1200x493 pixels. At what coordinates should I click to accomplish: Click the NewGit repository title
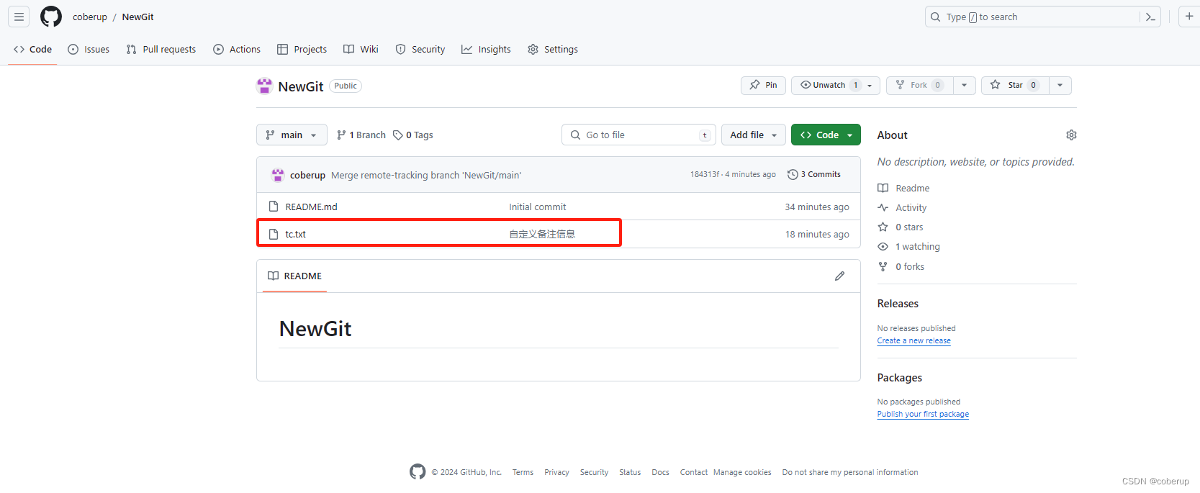301,86
